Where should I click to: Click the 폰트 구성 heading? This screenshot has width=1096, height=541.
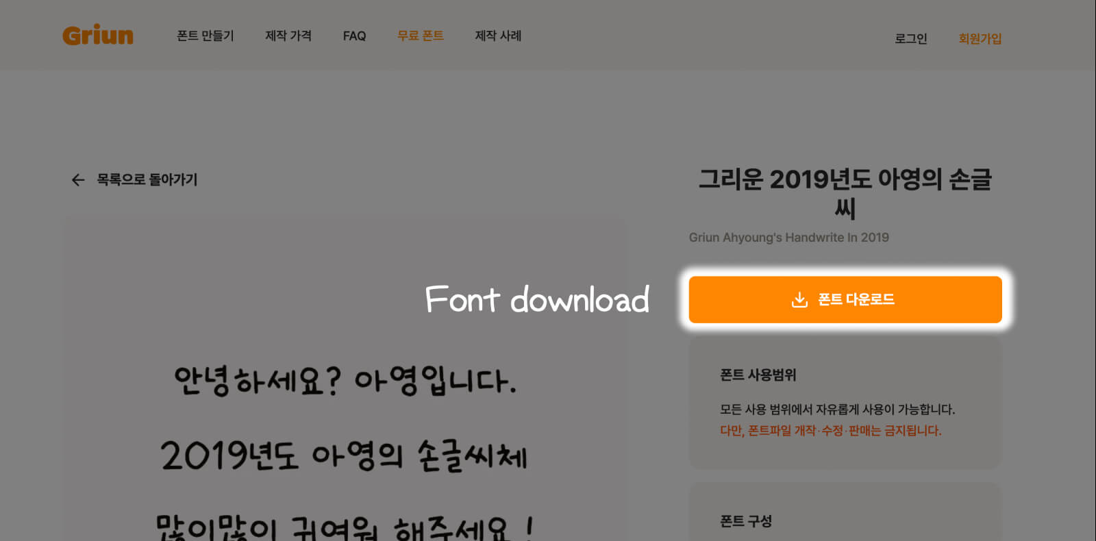746,521
